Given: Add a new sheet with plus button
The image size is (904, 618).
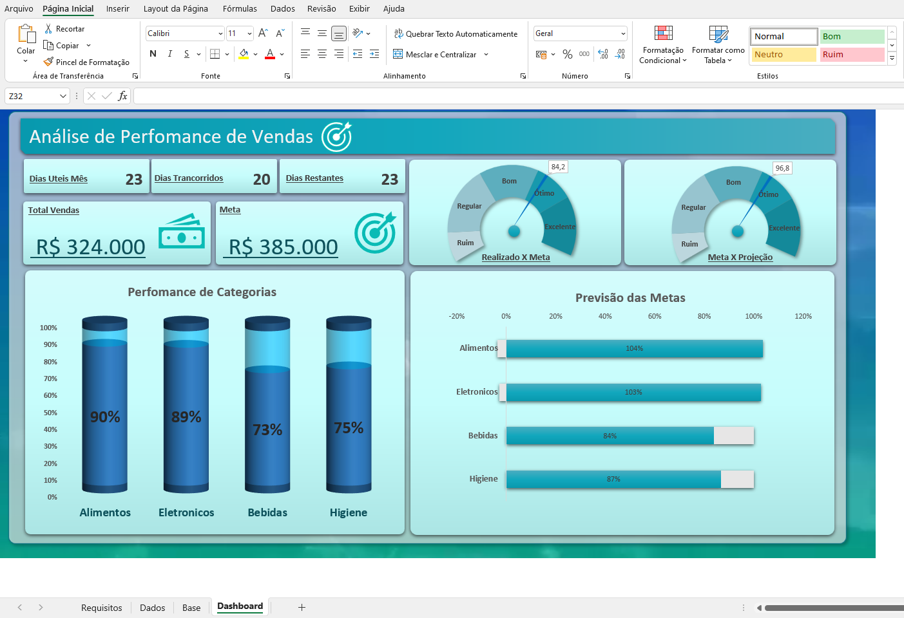Looking at the screenshot, I should (x=302, y=607).
